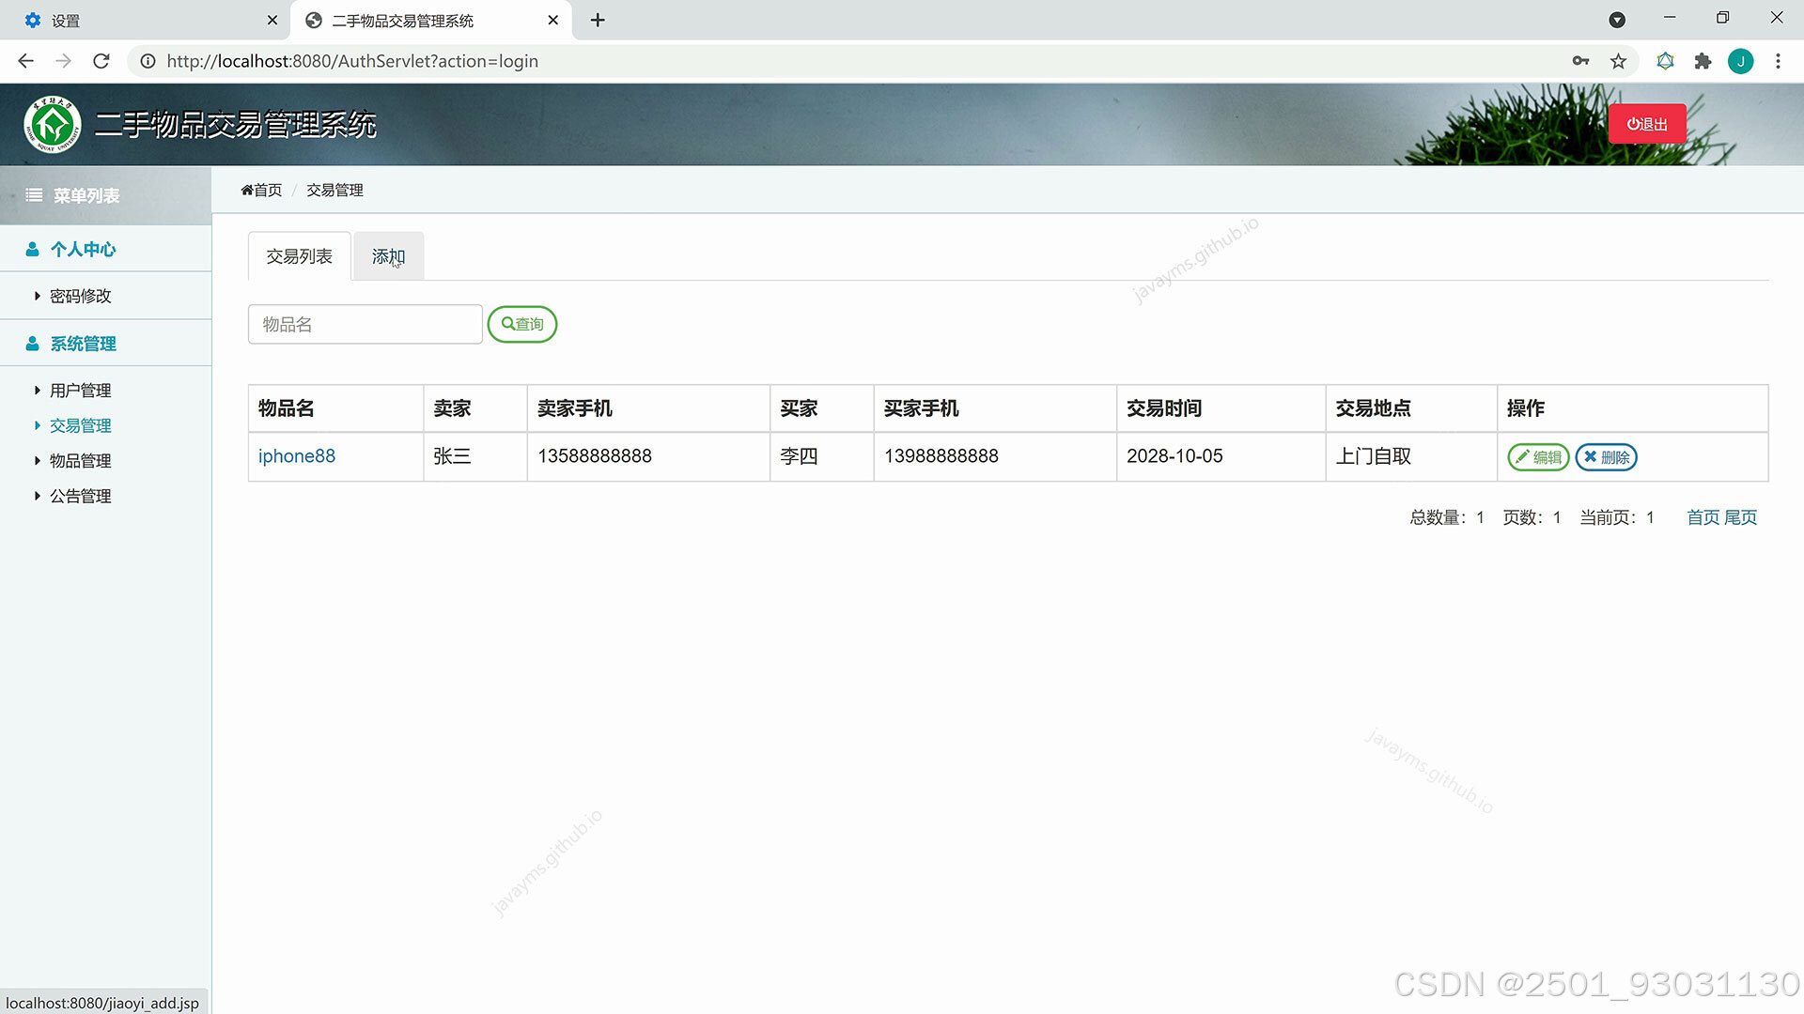Open 密码修改 in sidebar
The image size is (1804, 1014).
(81, 296)
